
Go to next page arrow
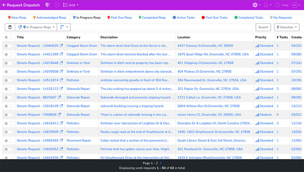click(161, 163)
